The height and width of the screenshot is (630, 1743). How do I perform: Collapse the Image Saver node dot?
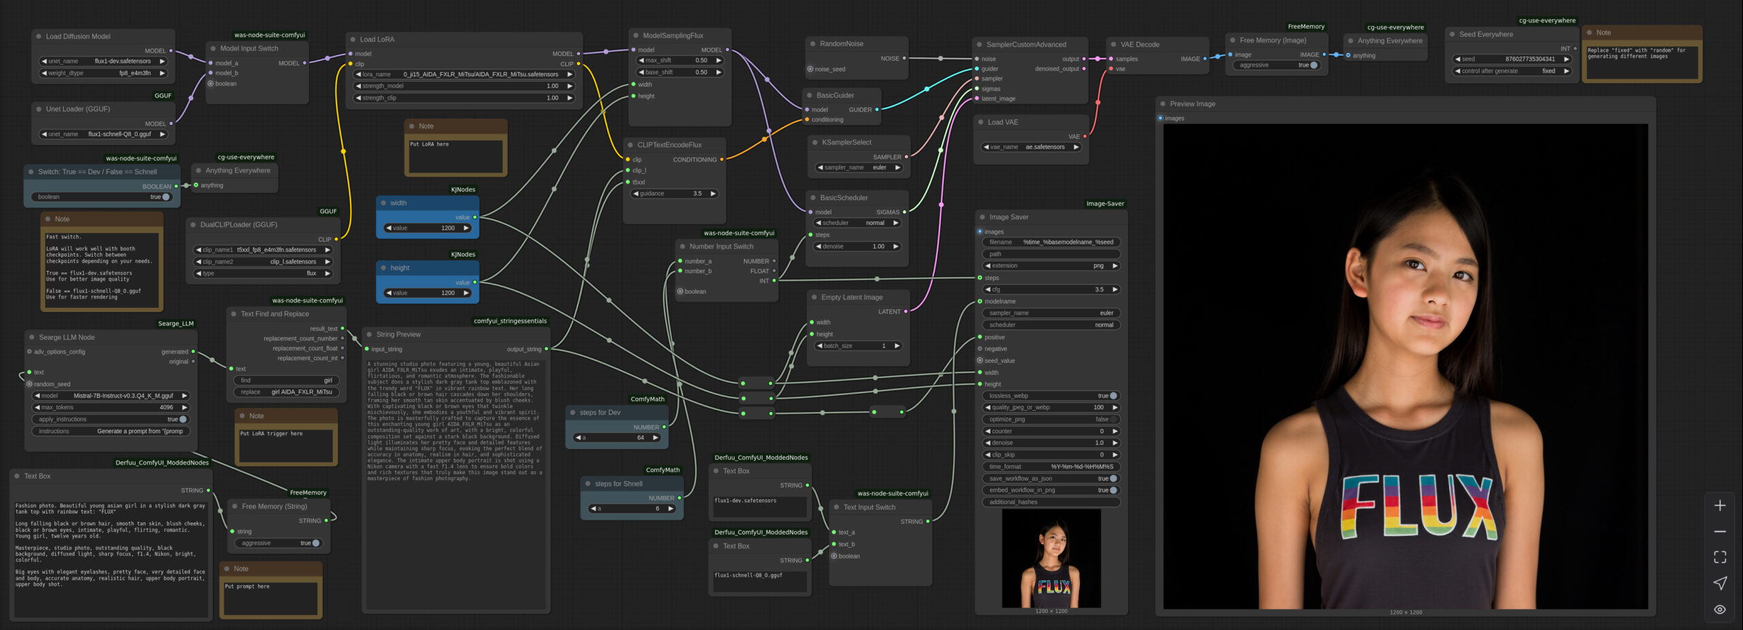[x=982, y=217]
